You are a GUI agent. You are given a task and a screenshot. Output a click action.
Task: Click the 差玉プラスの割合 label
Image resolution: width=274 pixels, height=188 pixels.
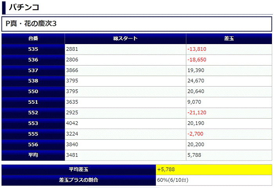click(79, 180)
